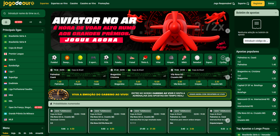
Task: Click the Jogo Responsável icon
Action: point(233,3)
